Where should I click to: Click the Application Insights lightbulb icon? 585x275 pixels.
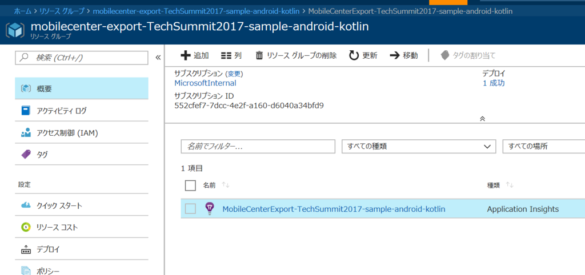click(210, 209)
